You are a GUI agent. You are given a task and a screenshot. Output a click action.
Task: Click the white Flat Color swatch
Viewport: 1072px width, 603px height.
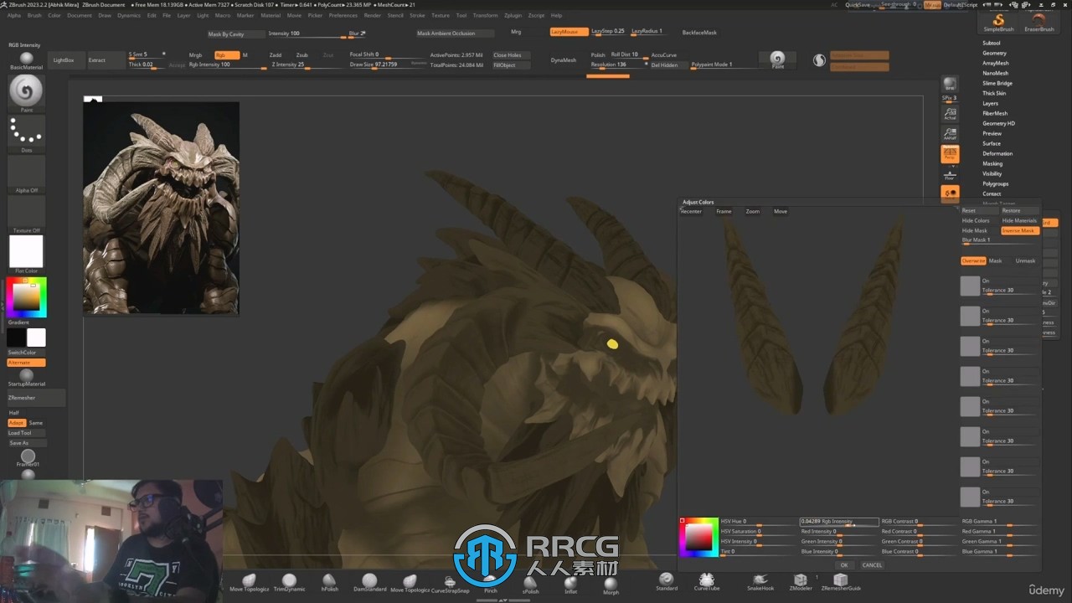[x=26, y=251]
